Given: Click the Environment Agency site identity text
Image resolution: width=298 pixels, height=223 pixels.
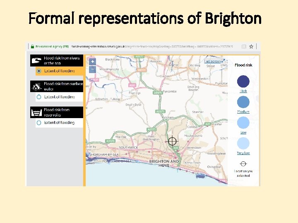Looking at the screenshot, I should tap(52, 46).
